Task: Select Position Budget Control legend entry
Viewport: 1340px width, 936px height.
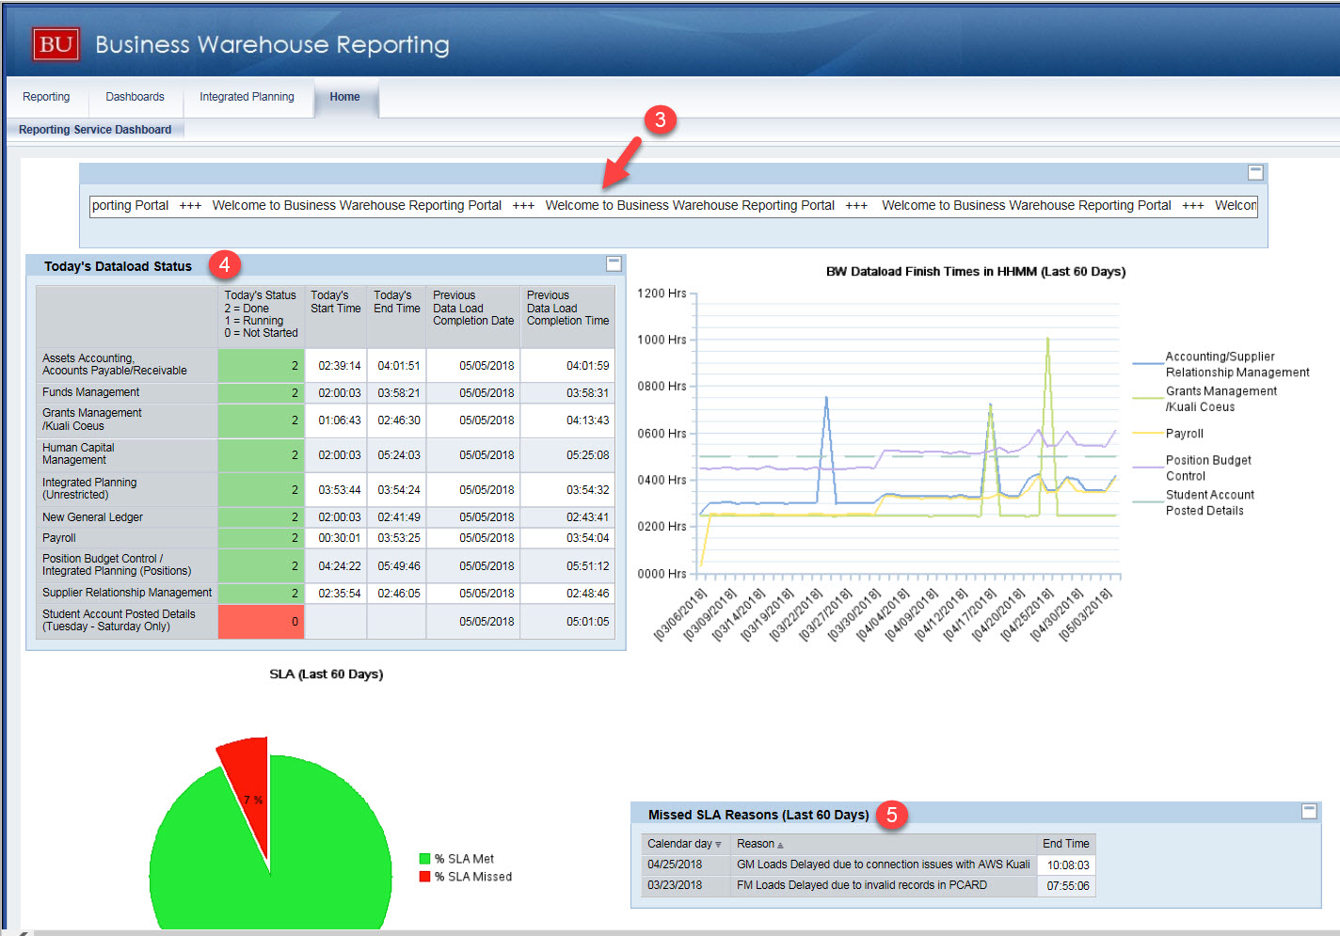Action: click(1193, 468)
